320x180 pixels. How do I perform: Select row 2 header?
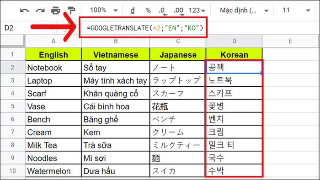pyautogui.click(x=13, y=67)
